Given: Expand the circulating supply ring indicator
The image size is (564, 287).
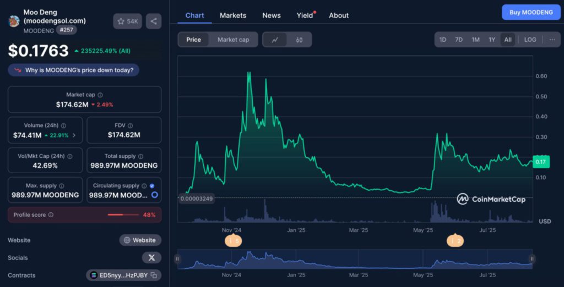Looking at the screenshot, I should 155,195.
